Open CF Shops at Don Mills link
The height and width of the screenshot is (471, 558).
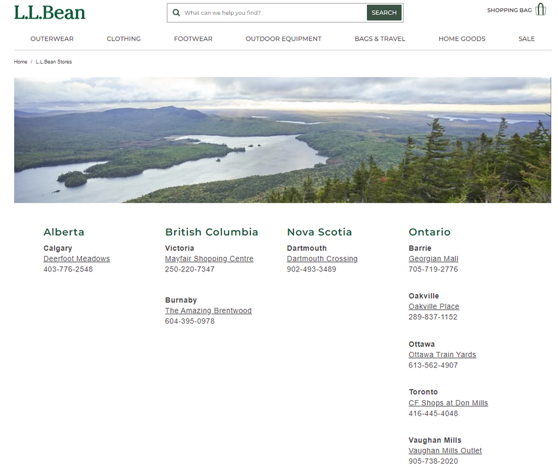[448, 403]
